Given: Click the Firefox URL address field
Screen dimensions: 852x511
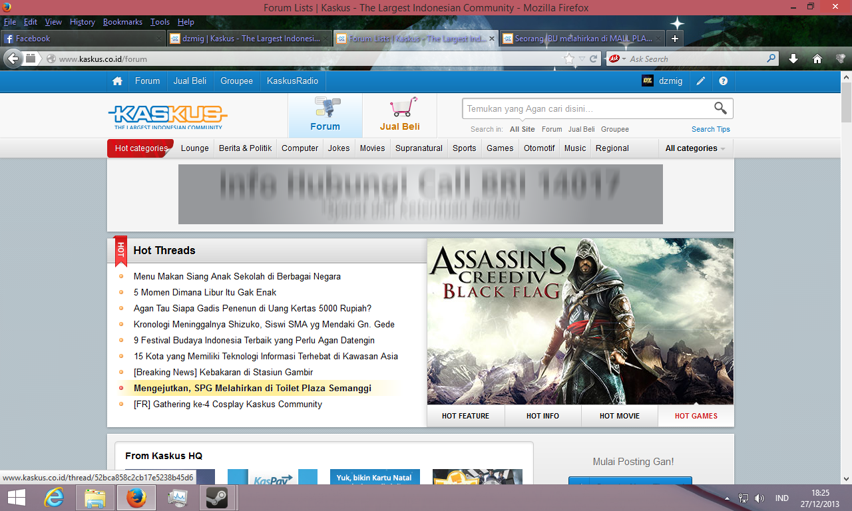Looking at the screenshot, I should 310,59.
